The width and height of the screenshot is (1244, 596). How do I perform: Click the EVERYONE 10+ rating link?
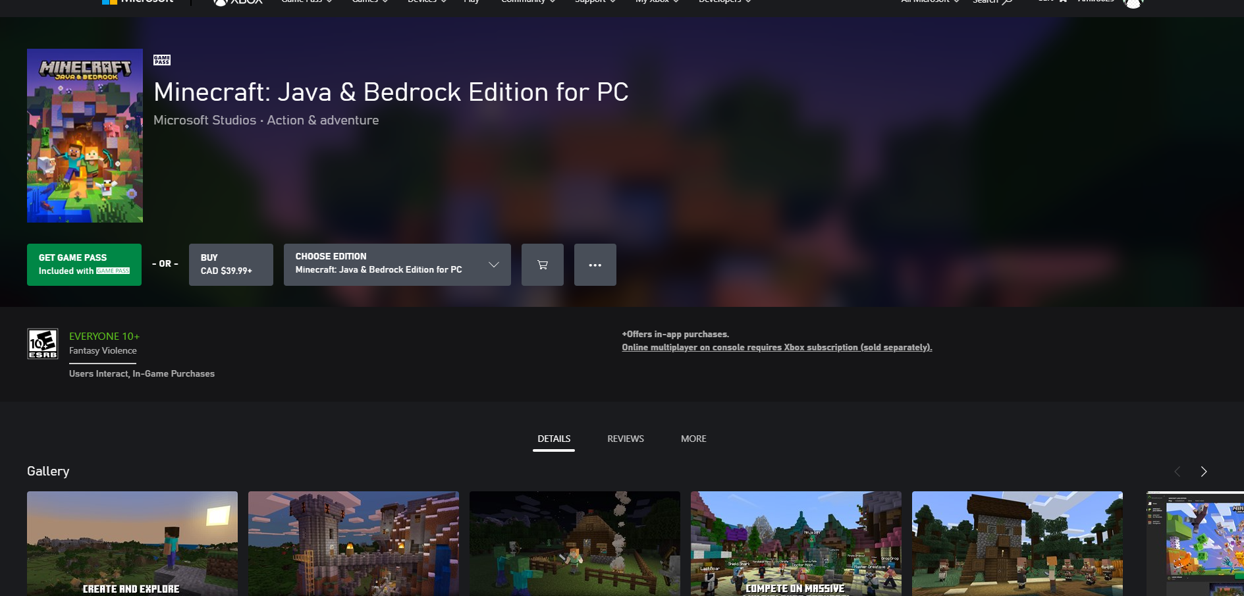[x=105, y=337]
